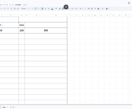Click the currency format icon
The image size is (132, 109).
click(x=5, y=9)
